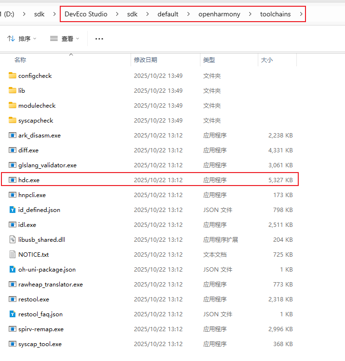Screen dimensions: 345x361
Task: Go to toolchains breadcrumb folder
Action: 275,14
